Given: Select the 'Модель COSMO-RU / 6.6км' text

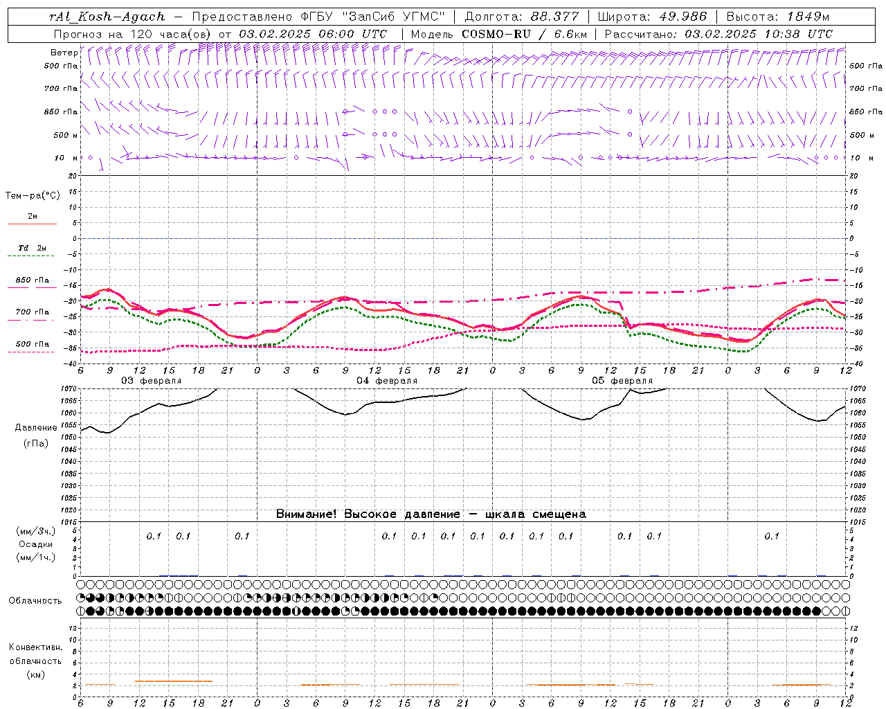Looking at the screenshot, I should point(498,34).
